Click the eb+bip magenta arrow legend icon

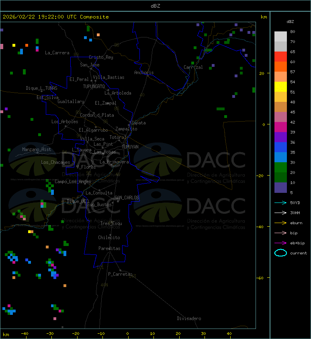point(280,243)
